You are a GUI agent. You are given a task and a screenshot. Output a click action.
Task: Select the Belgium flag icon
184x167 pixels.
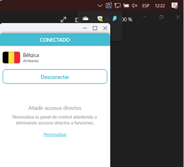pyautogui.click(x=11, y=57)
